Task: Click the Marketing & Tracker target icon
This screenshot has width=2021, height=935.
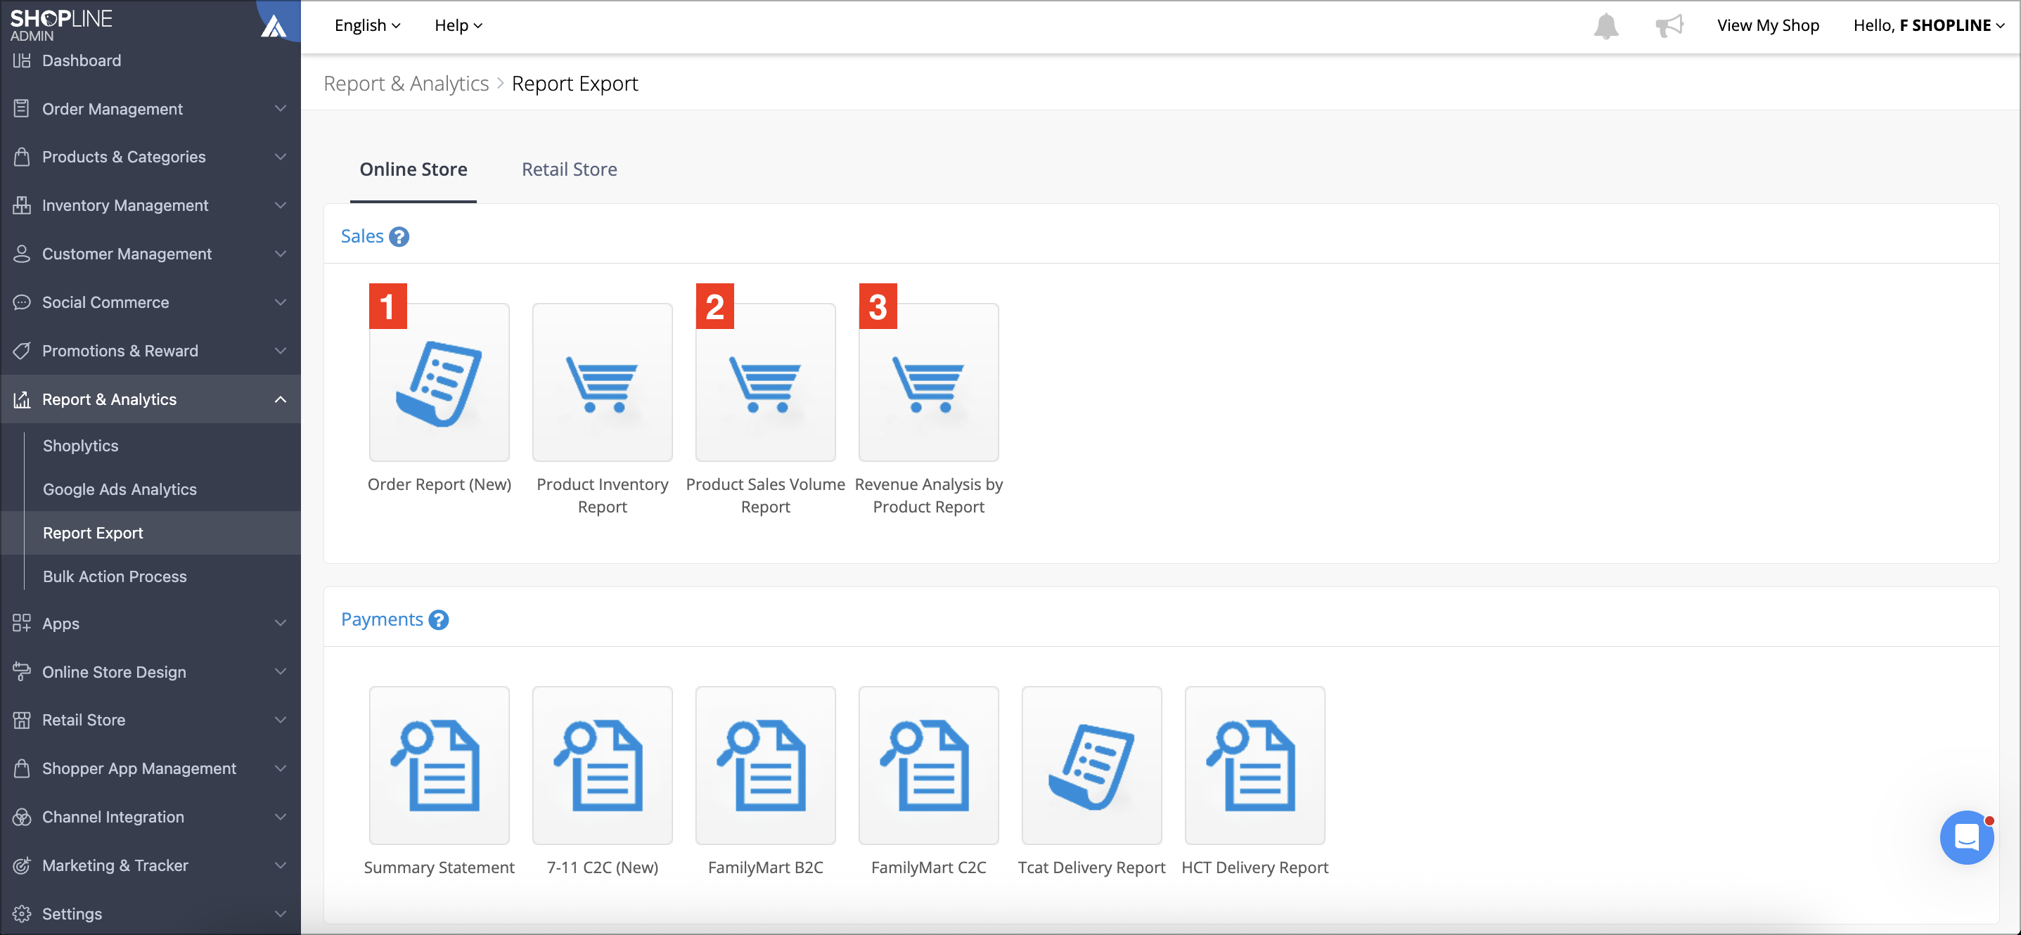Action: tap(22, 865)
